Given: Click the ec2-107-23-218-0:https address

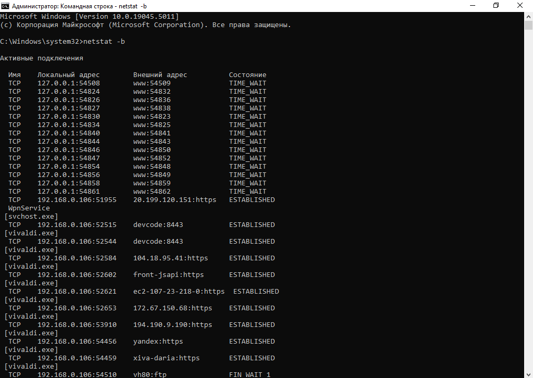Looking at the screenshot, I should (x=179, y=292).
